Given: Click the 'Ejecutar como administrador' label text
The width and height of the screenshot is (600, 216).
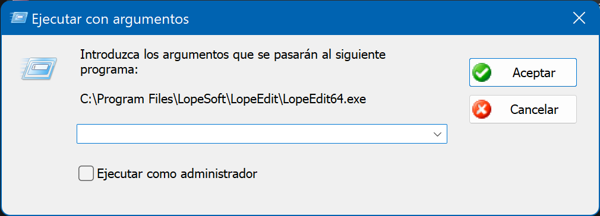Looking at the screenshot, I should coord(177,174).
